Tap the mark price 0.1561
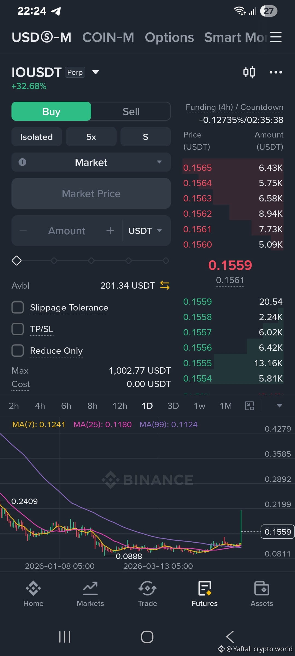The image size is (295, 656). click(x=230, y=280)
